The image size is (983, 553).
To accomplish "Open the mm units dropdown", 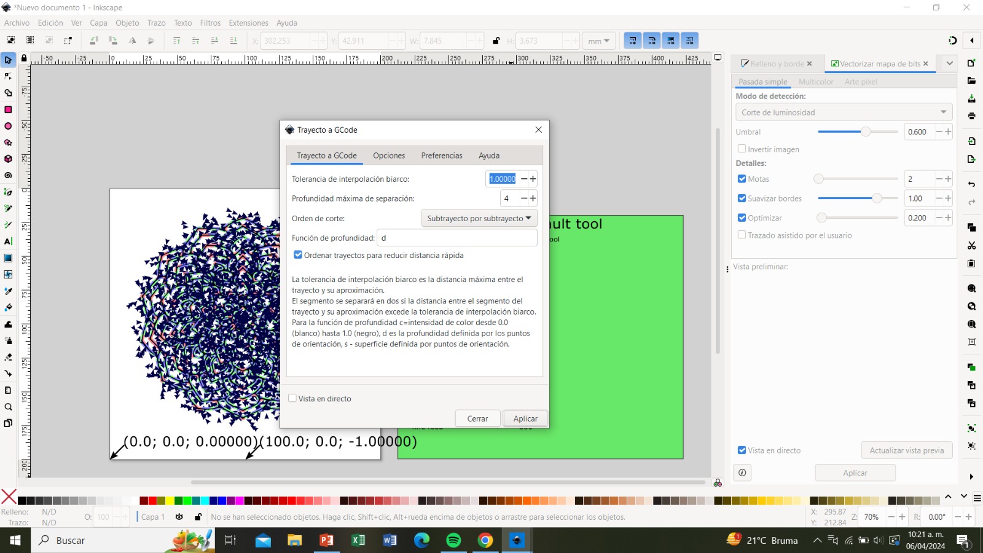I will [x=598, y=41].
